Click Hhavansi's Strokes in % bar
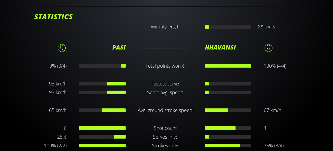The width and height of the screenshot is (333, 151). [x=228, y=146]
